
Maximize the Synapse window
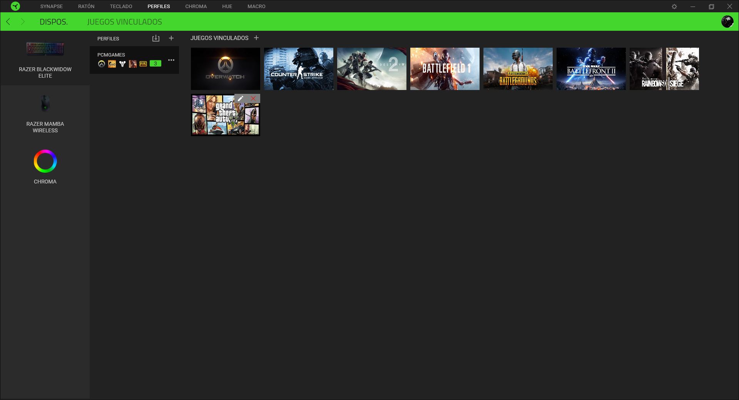(711, 7)
